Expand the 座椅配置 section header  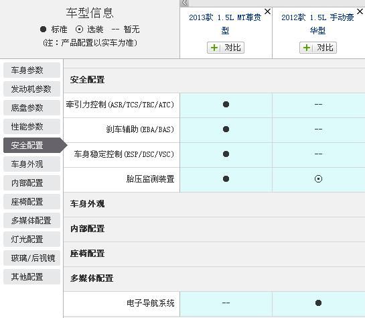pyautogui.click(x=214, y=254)
